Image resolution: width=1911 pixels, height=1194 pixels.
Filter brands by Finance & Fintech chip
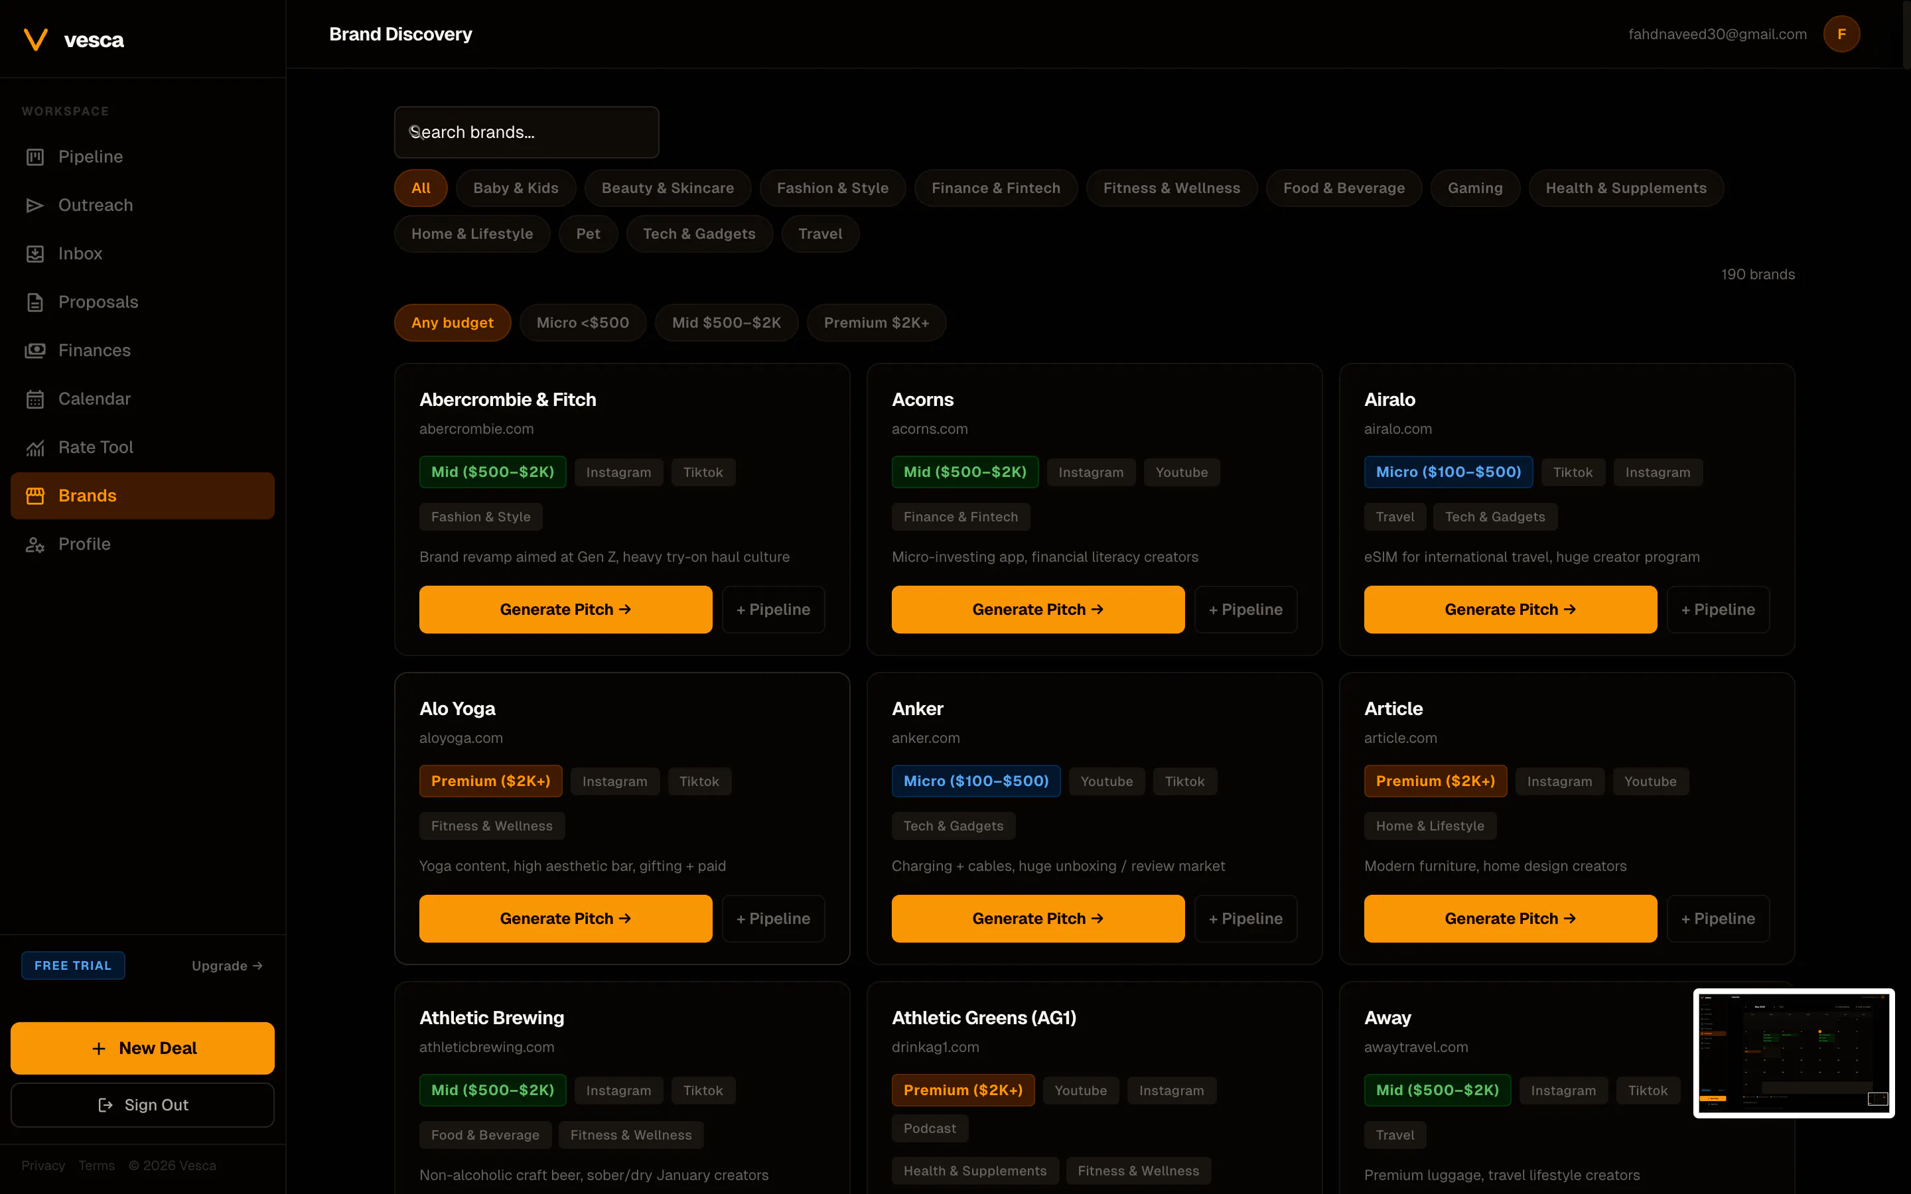tap(996, 188)
